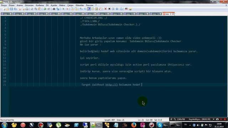The height and width of the screenshot is (128, 228).
Task: Click the Save All toolbar icon
Action: [15, 9]
